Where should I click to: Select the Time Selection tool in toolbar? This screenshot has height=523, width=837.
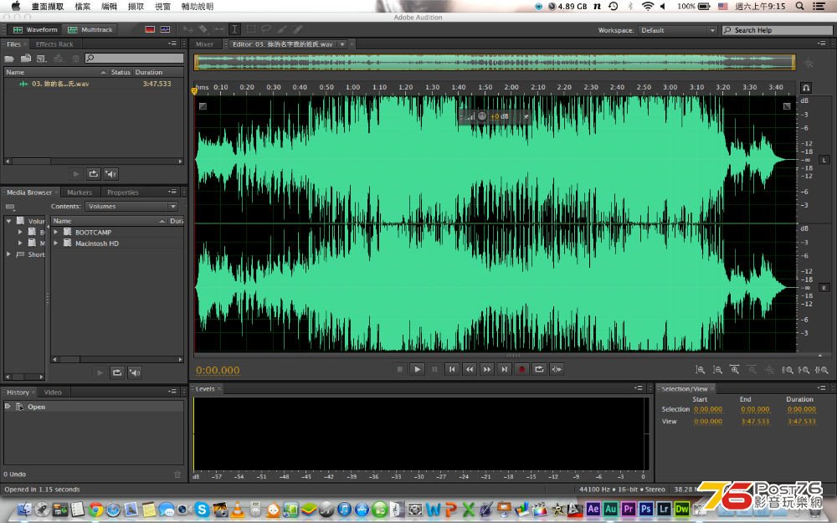[x=234, y=29]
